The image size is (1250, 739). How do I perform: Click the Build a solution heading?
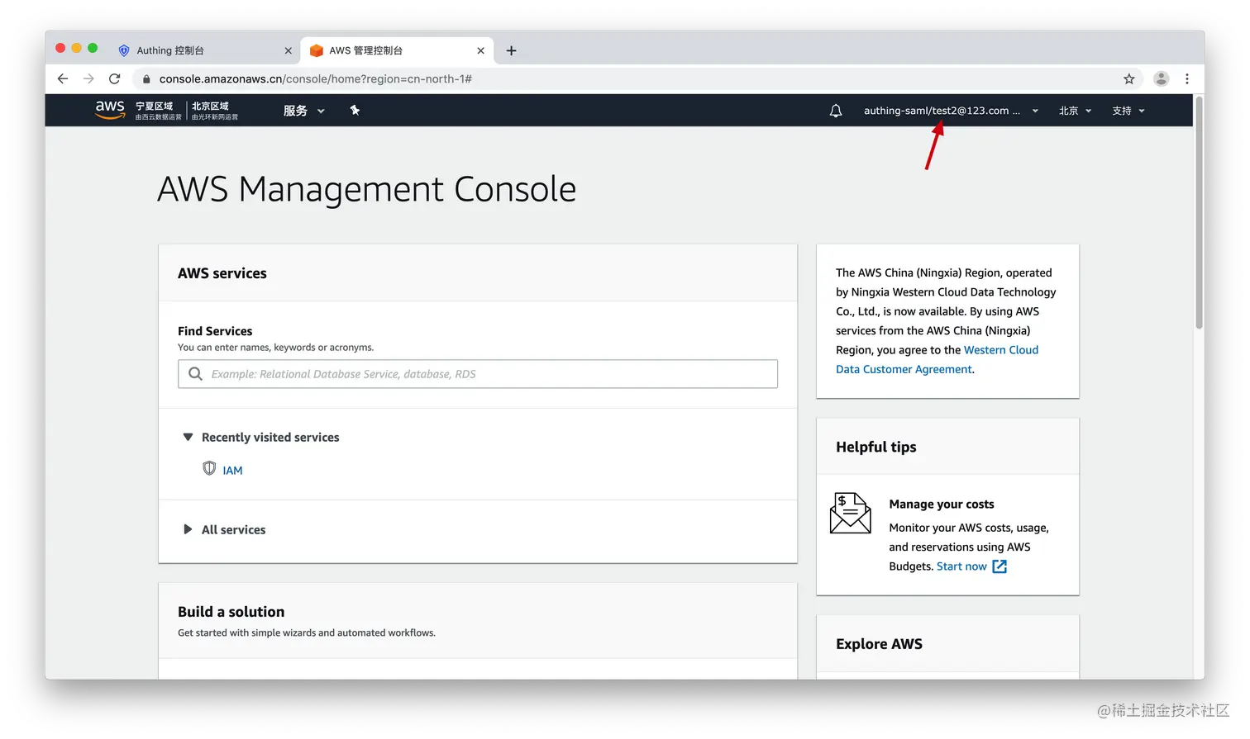tap(231, 612)
